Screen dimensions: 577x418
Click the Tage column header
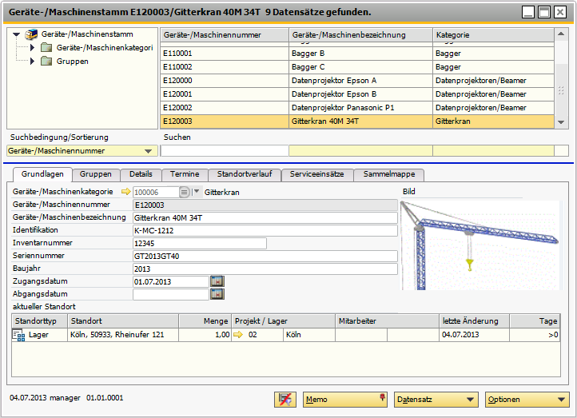point(535,321)
